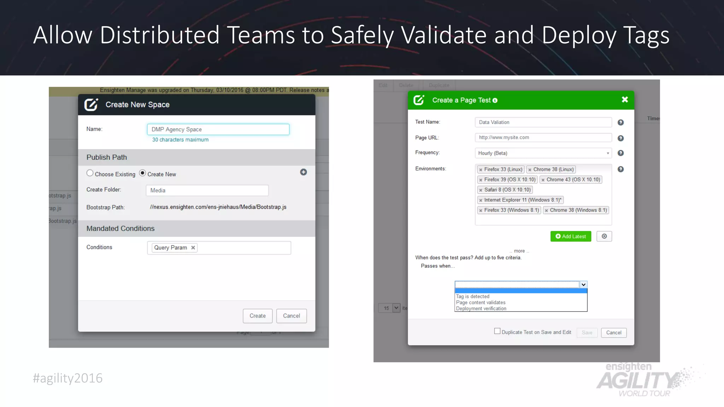
Task: Click the Create a Page Test pencil icon
Action: tap(419, 100)
